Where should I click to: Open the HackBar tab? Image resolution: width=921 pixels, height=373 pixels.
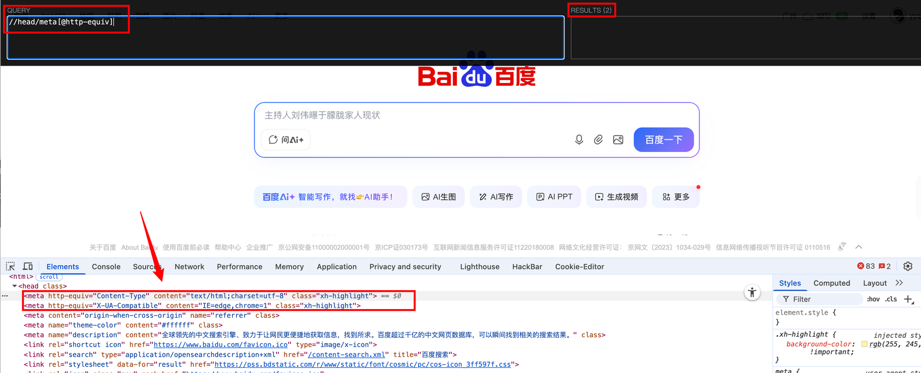pos(527,267)
